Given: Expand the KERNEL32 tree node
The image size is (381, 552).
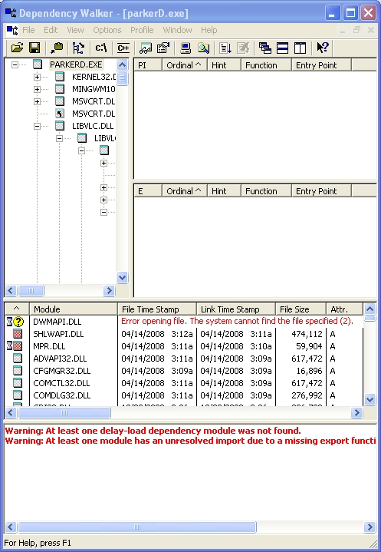Looking at the screenshot, I should [x=37, y=77].
